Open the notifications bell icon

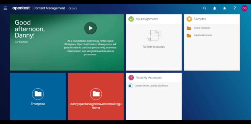point(214,8)
